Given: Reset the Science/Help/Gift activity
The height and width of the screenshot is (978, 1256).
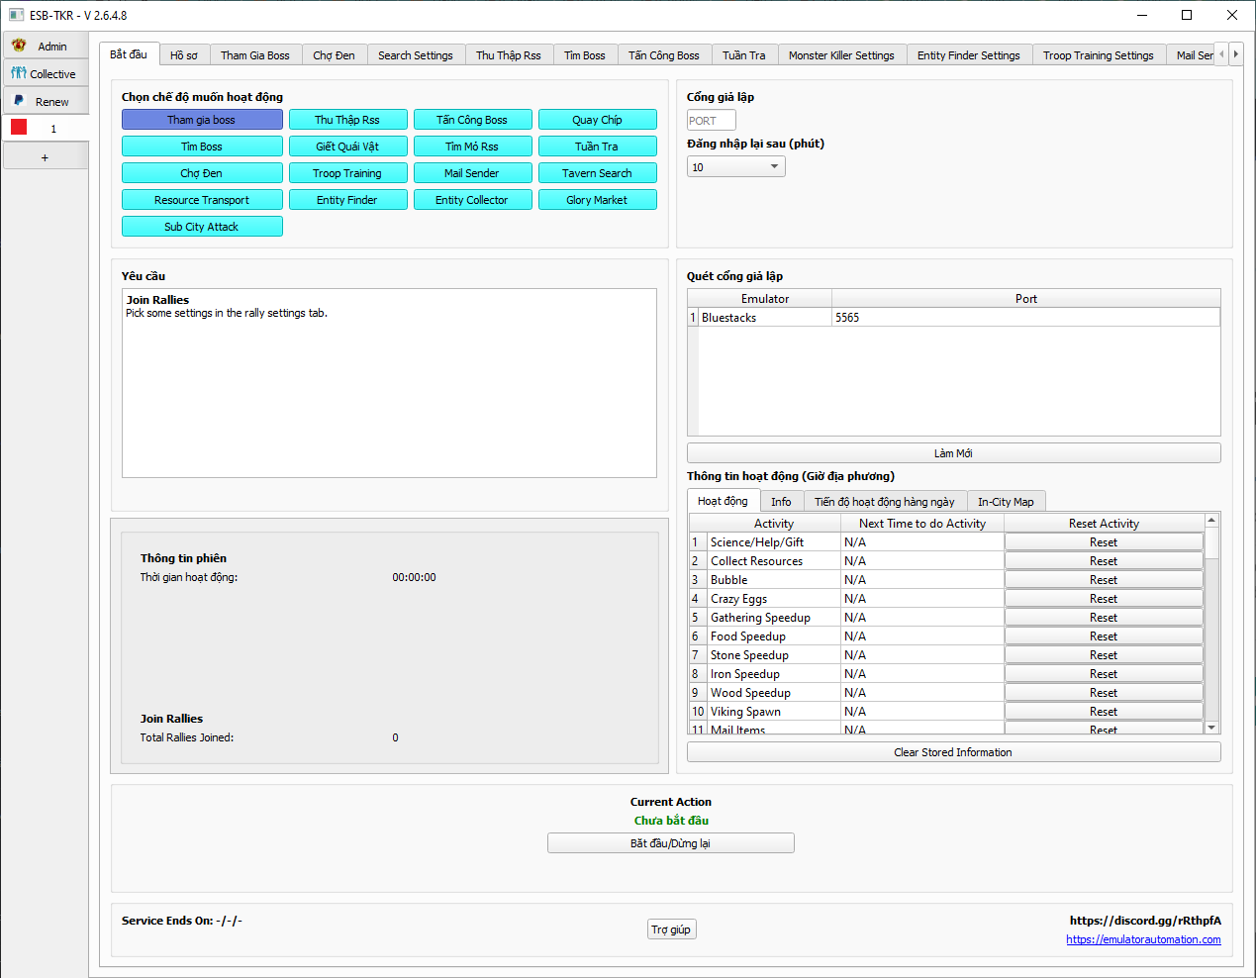Looking at the screenshot, I should 1104,542.
